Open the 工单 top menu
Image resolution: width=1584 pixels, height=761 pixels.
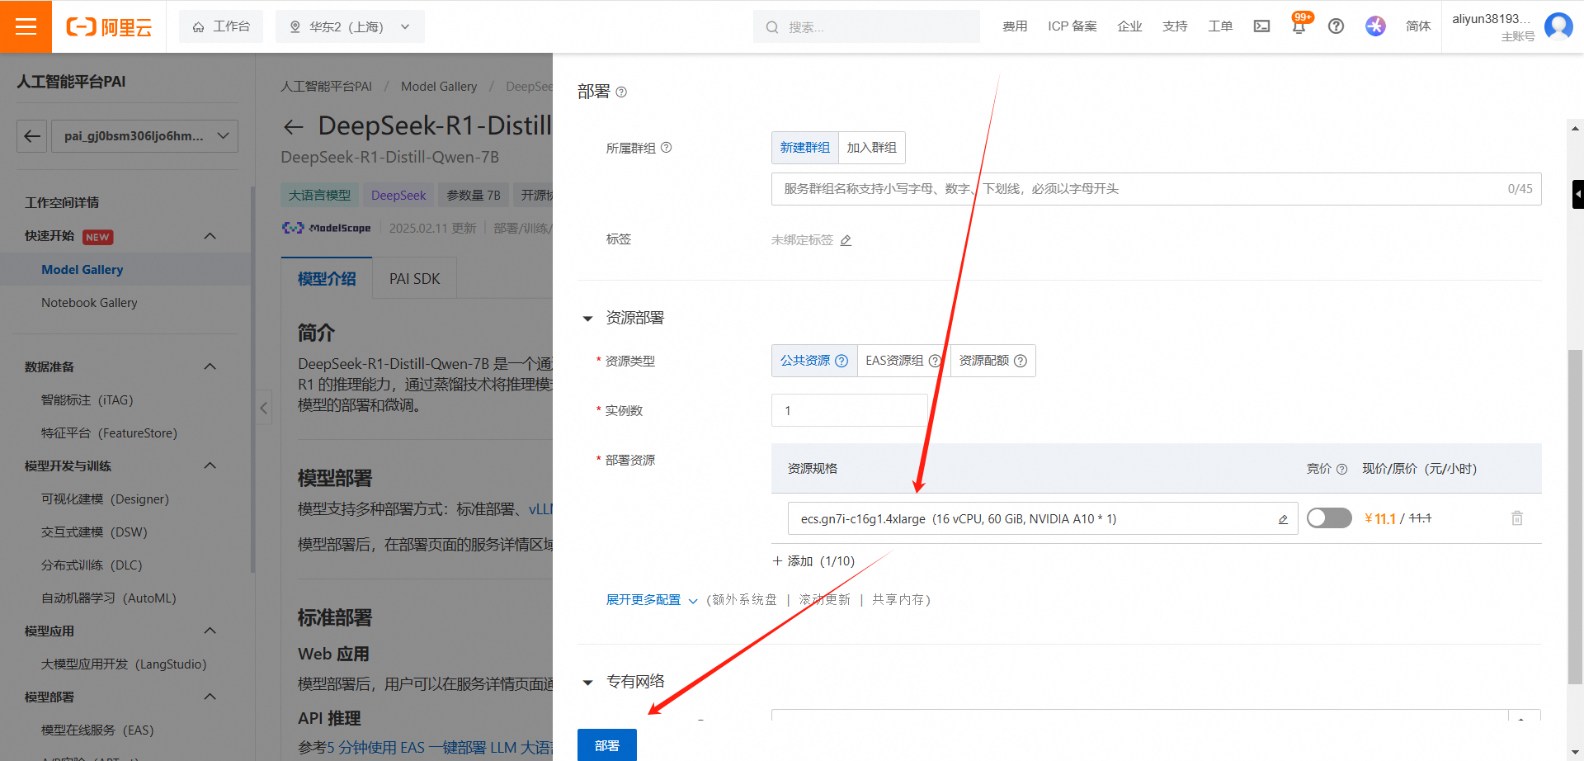(1220, 26)
